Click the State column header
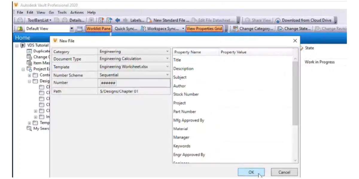Screen dimensions: 359x179 click(x=309, y=48)
